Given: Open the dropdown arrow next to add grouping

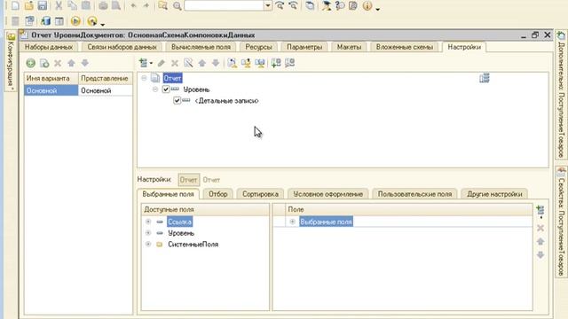Looking at the screenshot, I should pos(151,63).
